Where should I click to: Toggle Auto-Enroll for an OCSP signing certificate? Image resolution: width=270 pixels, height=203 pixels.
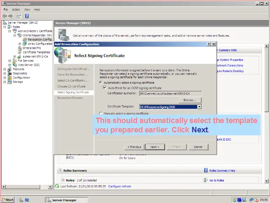coord(105,88)
